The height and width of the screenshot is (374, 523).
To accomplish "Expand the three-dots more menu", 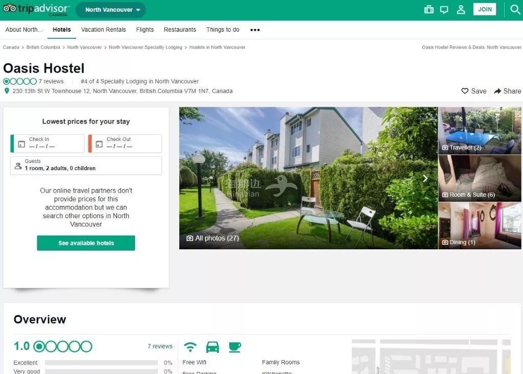I will pos(255,30).
